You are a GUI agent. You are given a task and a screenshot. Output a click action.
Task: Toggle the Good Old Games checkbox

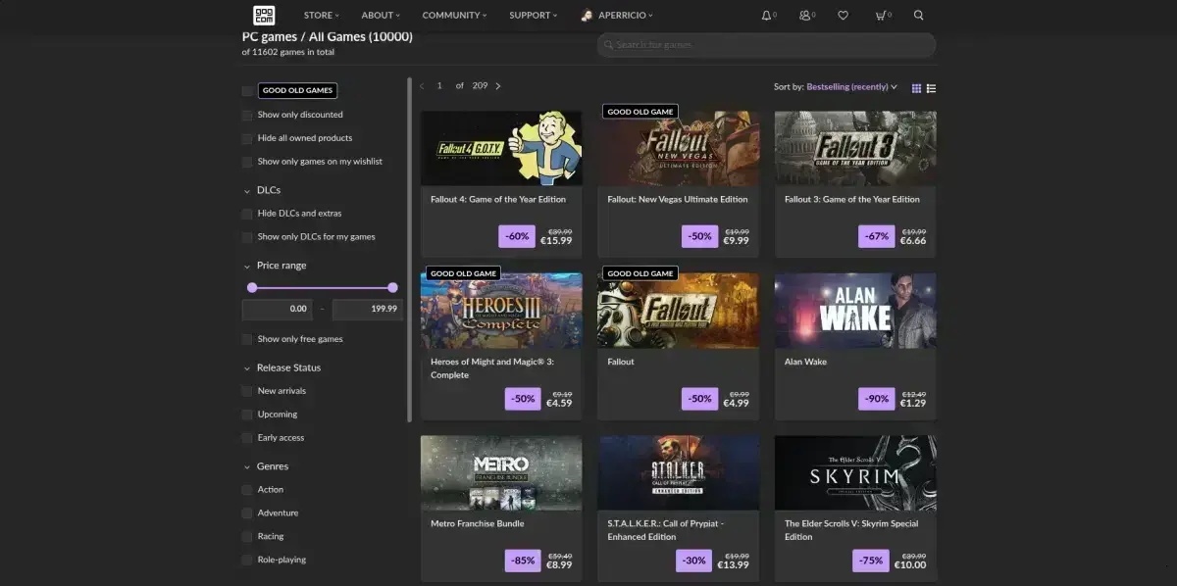coord(247,90)
